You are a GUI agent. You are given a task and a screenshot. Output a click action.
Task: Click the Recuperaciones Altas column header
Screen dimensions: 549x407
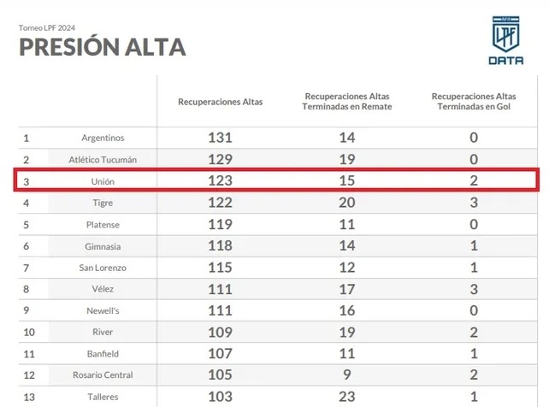(220, 102)
